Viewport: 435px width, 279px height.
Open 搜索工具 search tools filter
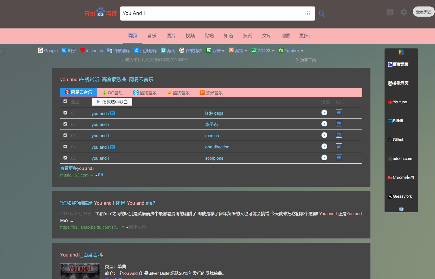(x=306, y=60)
